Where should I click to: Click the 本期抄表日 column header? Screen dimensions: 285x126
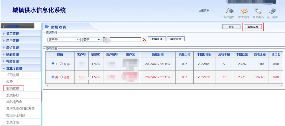click(205, 54)
